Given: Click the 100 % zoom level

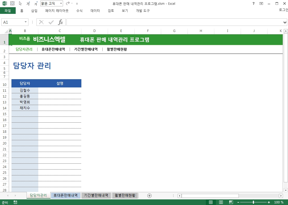Looking at the screenshot, I should (x=279, y=202).
